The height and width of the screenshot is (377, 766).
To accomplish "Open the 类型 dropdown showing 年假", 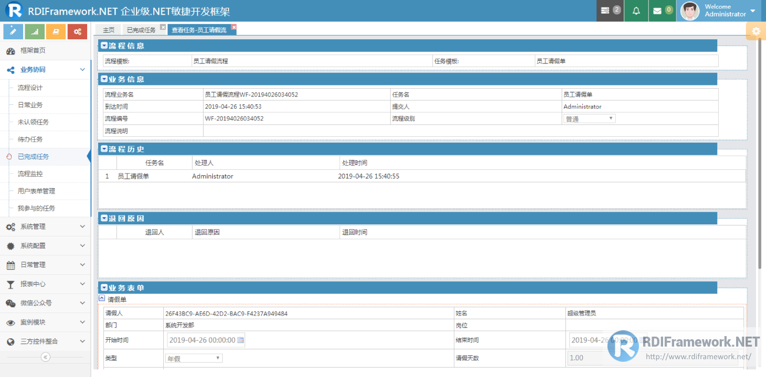I will [x=194, y=358].
